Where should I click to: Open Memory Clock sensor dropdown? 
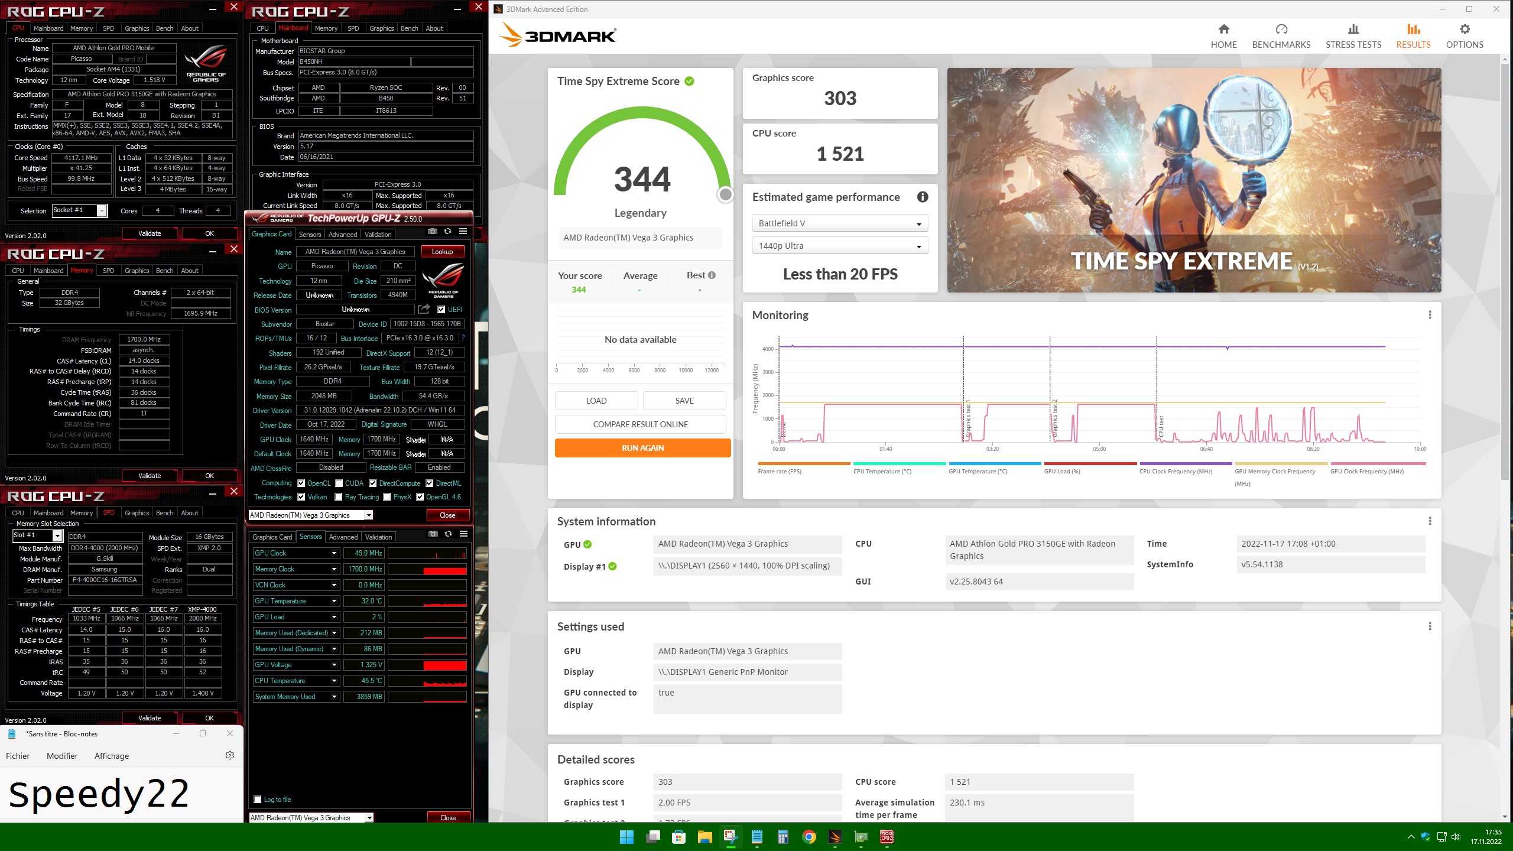tap(334, 569)
